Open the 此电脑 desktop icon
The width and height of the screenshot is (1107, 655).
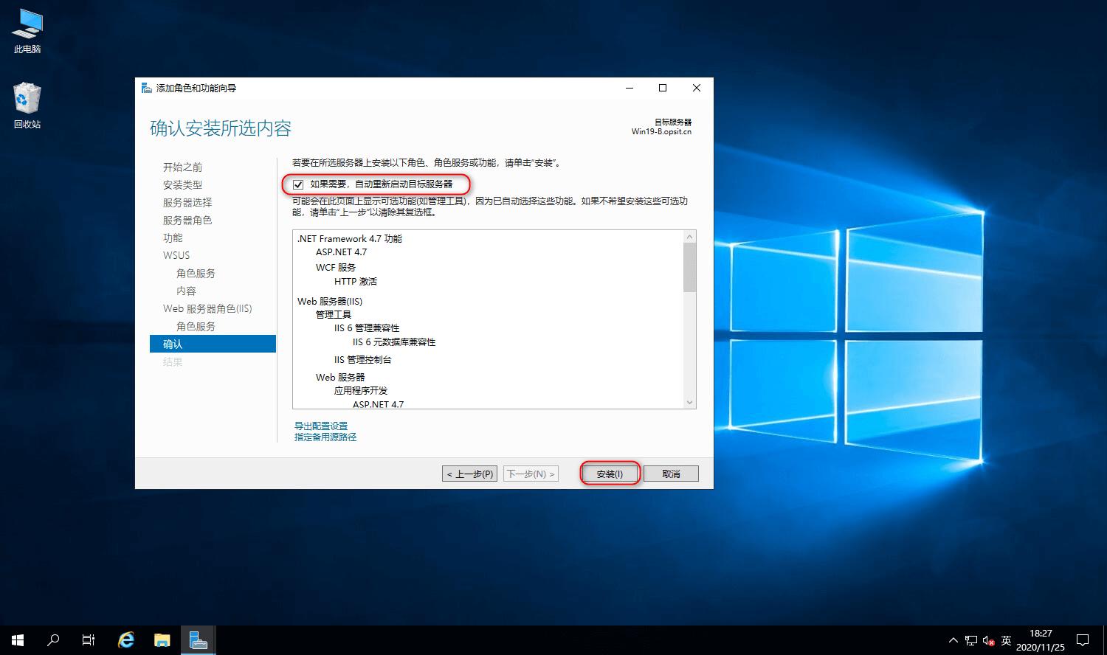coord(27,32)
